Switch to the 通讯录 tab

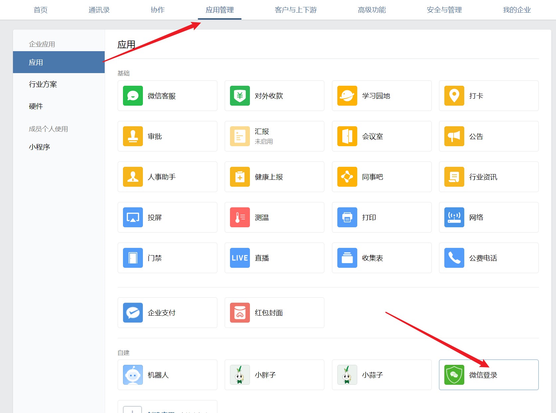[x=99, y=10]
